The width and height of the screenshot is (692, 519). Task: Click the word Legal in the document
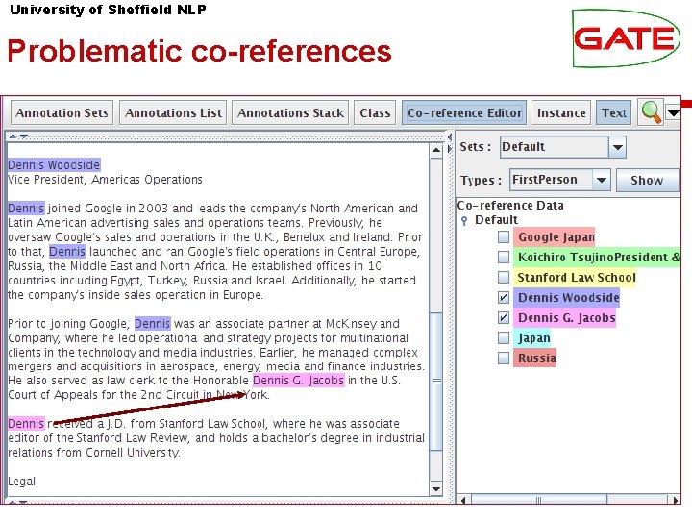[21, 482]
